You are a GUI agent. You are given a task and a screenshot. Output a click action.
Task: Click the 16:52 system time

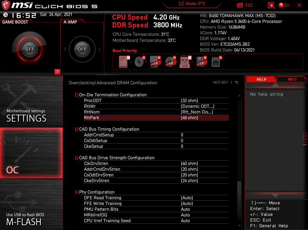pyautogui.click(x=24, y=15)
